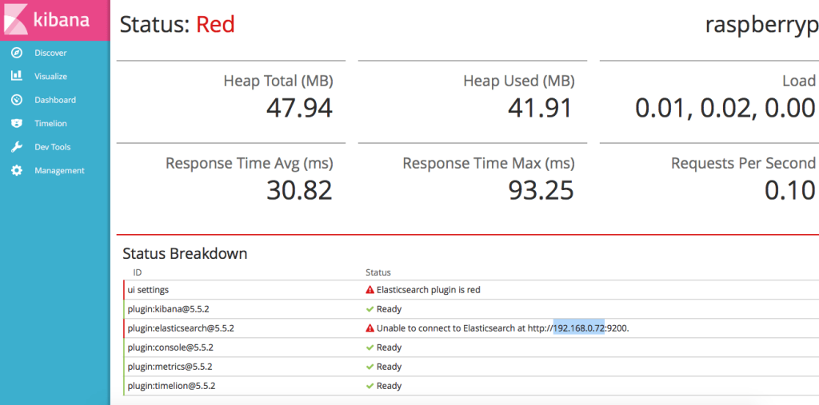Screen dimensions: 819x405
Task: Click warning icon beside Unable to connect message
Action: click(370, 328)
